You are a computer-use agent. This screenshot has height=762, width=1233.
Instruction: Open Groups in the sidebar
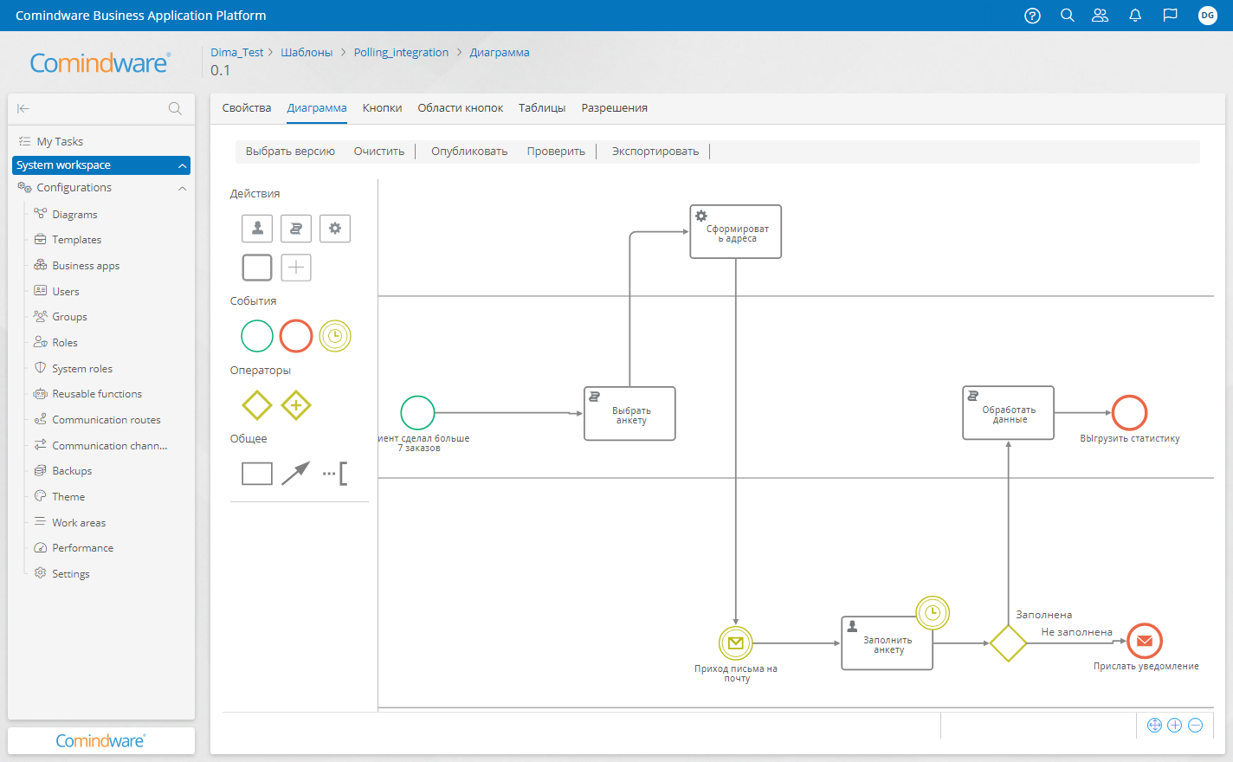pos(69,317)
